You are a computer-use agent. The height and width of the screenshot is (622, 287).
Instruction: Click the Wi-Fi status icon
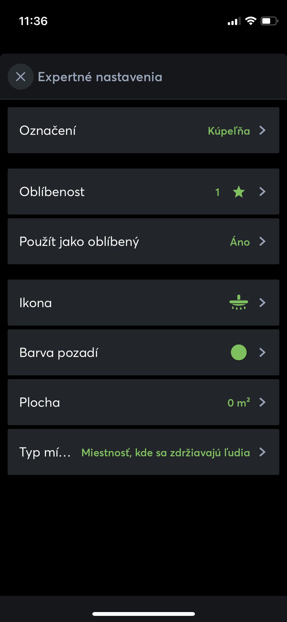point(251,21)
